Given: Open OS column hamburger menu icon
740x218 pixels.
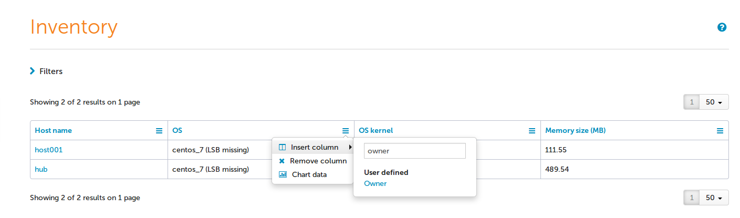Looking at the screenshot, I should click(x=345, y=131).
